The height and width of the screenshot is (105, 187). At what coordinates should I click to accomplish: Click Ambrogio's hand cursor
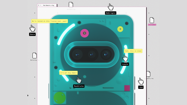(x=111, y=7)
